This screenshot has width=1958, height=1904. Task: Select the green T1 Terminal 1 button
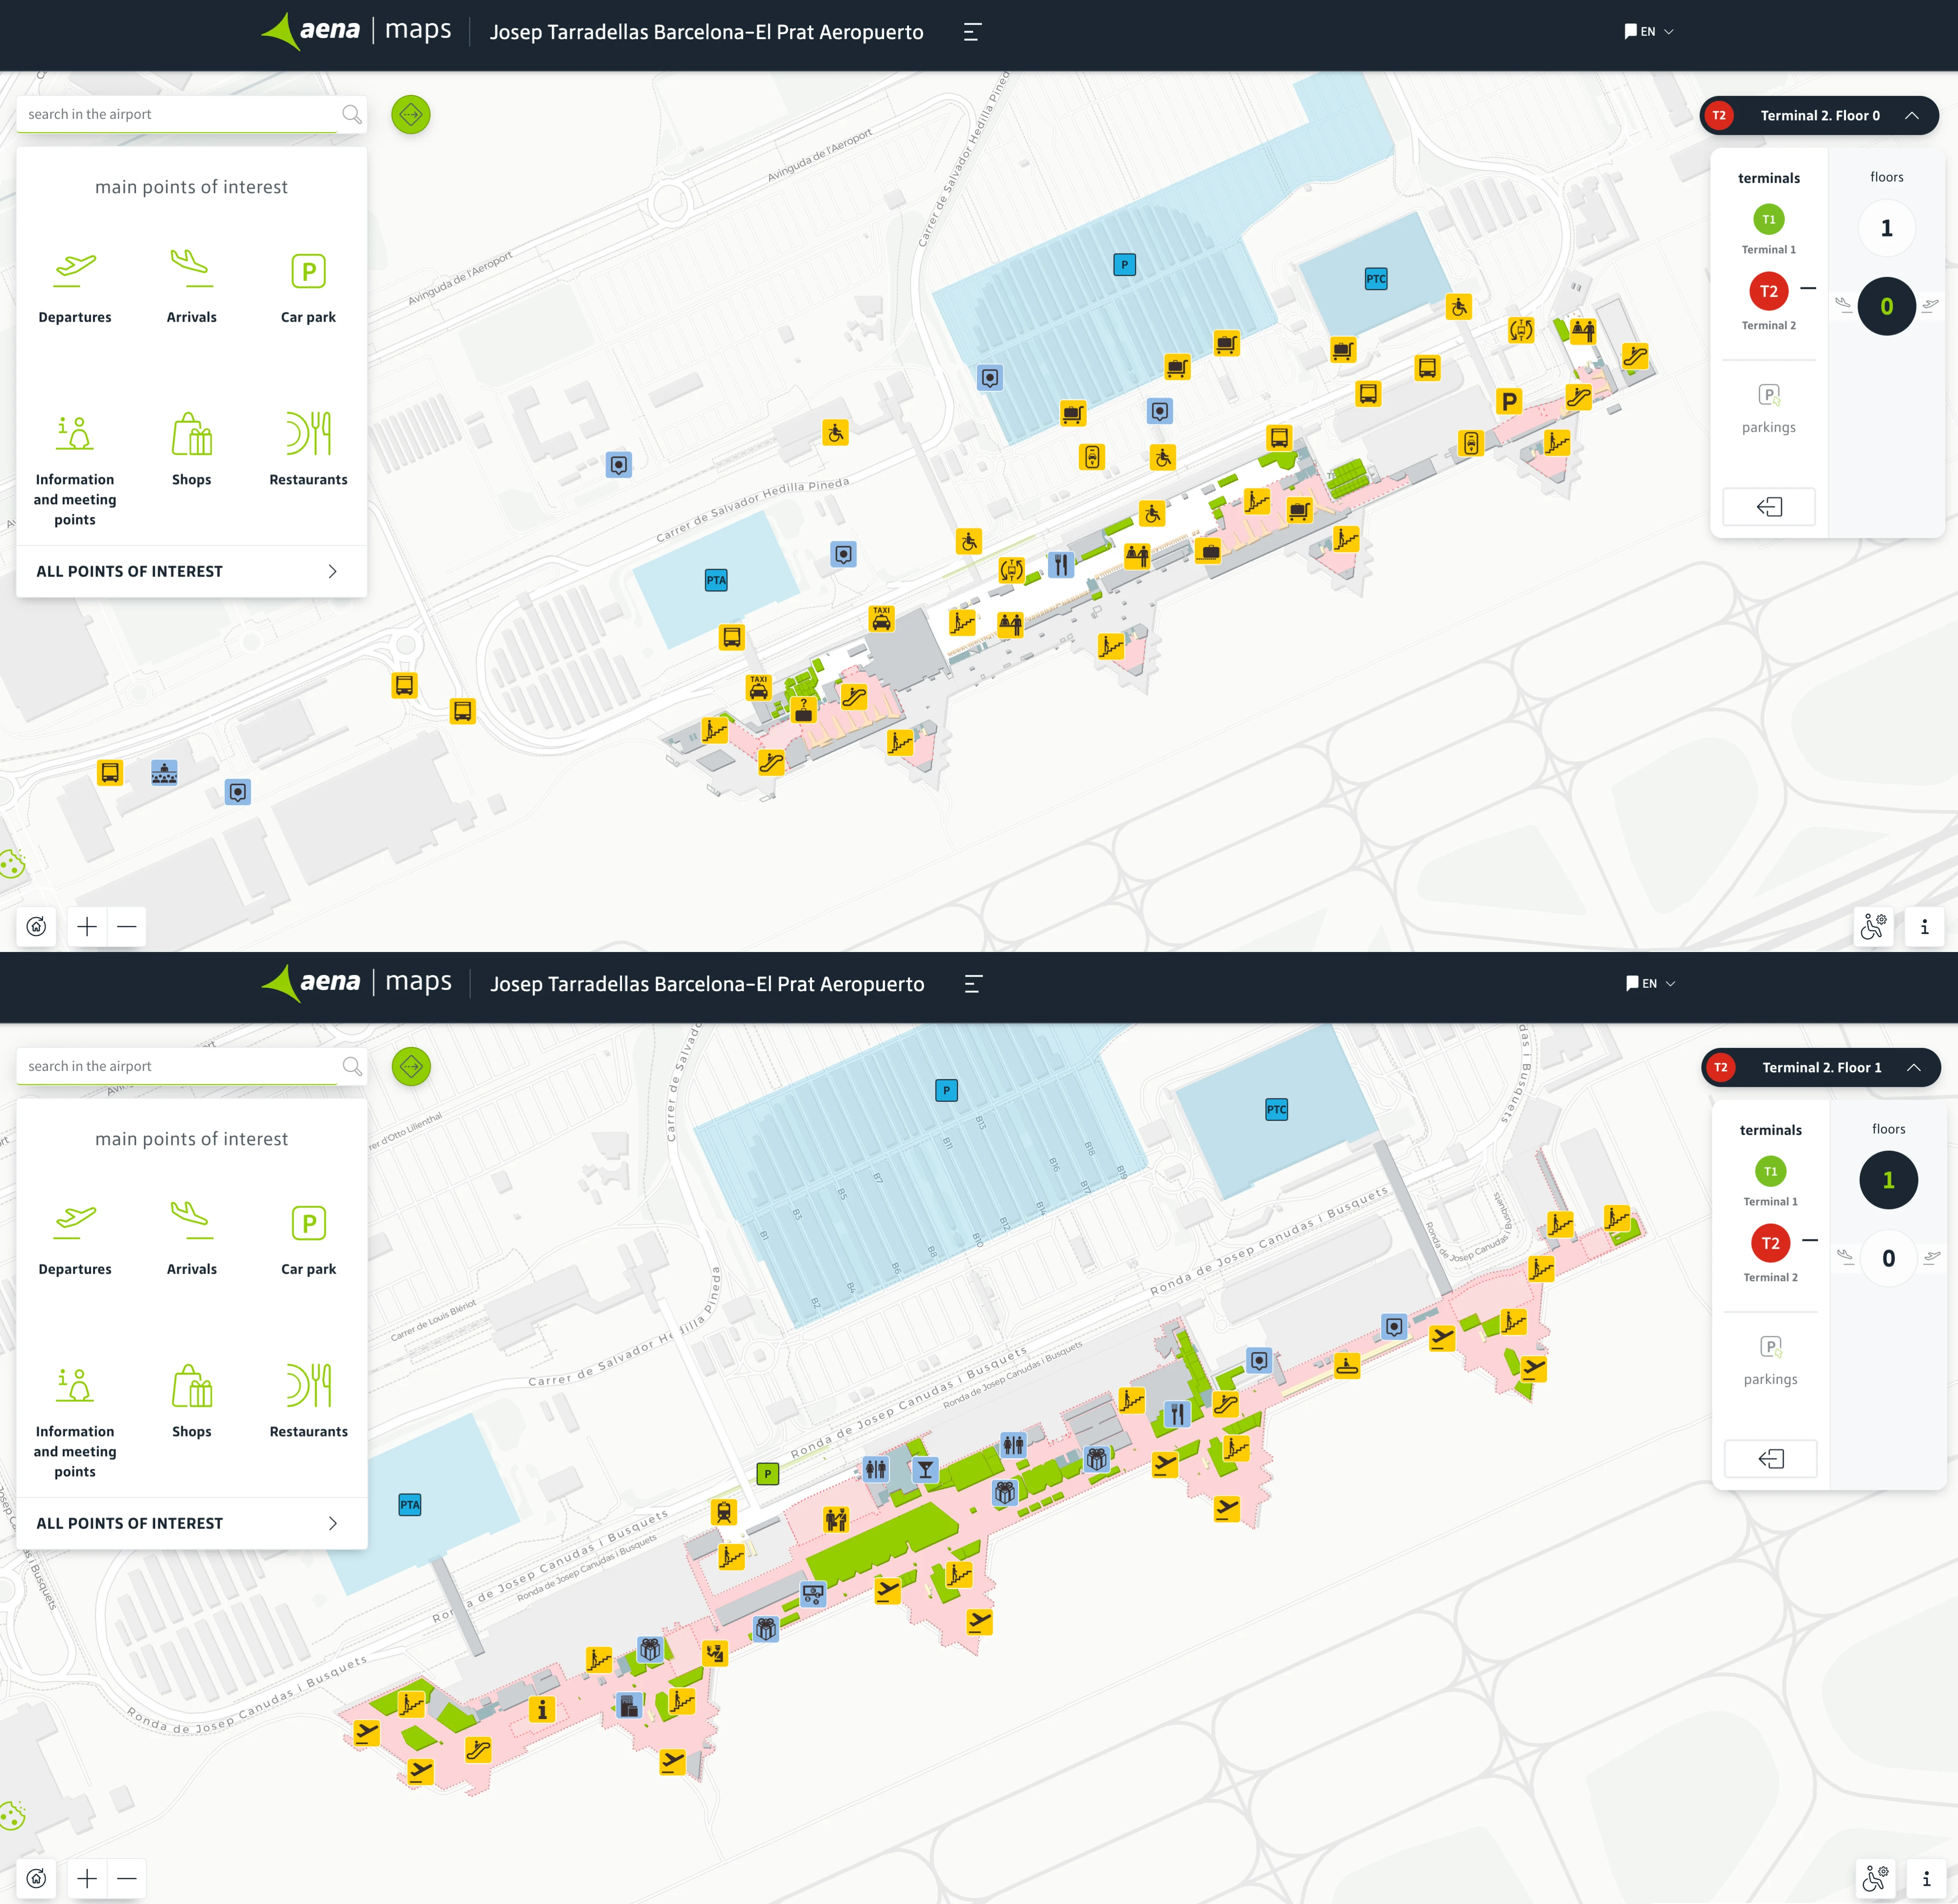tap(1768, 219)
